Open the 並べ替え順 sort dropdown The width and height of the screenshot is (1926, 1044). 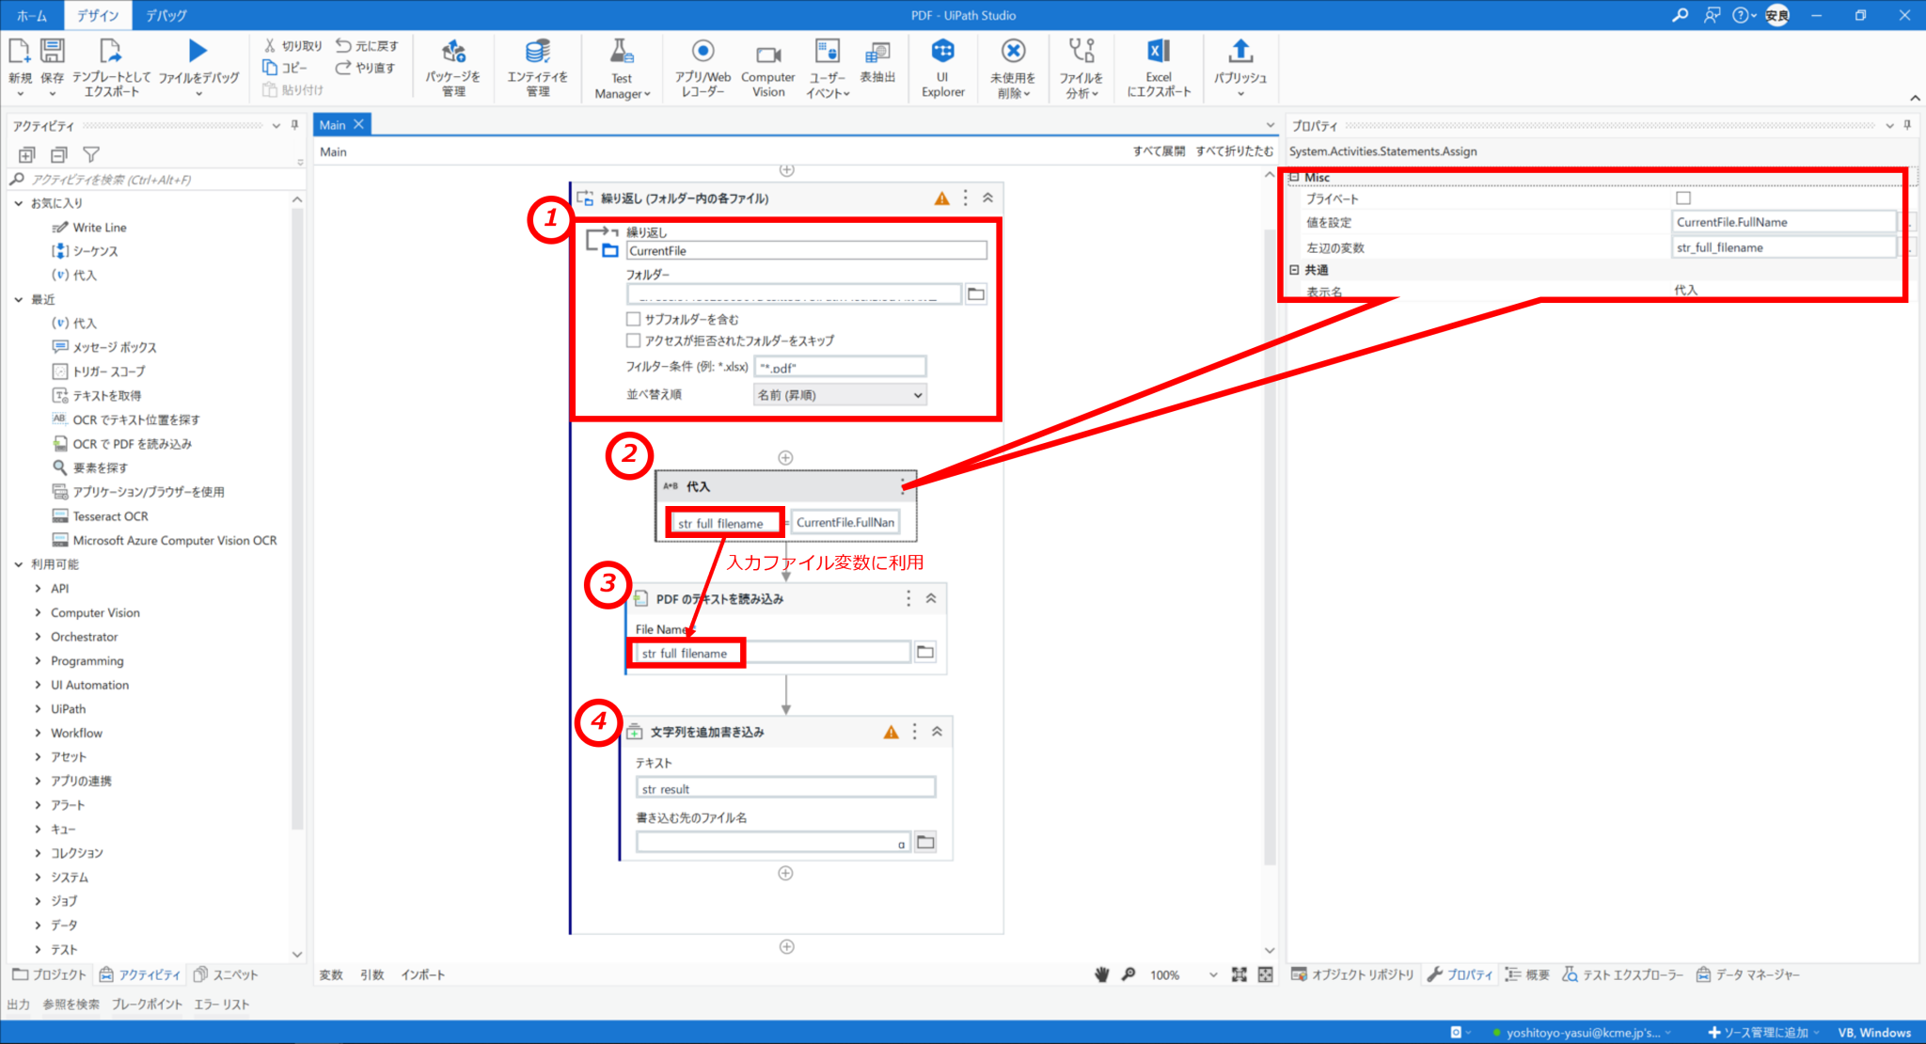838,394
